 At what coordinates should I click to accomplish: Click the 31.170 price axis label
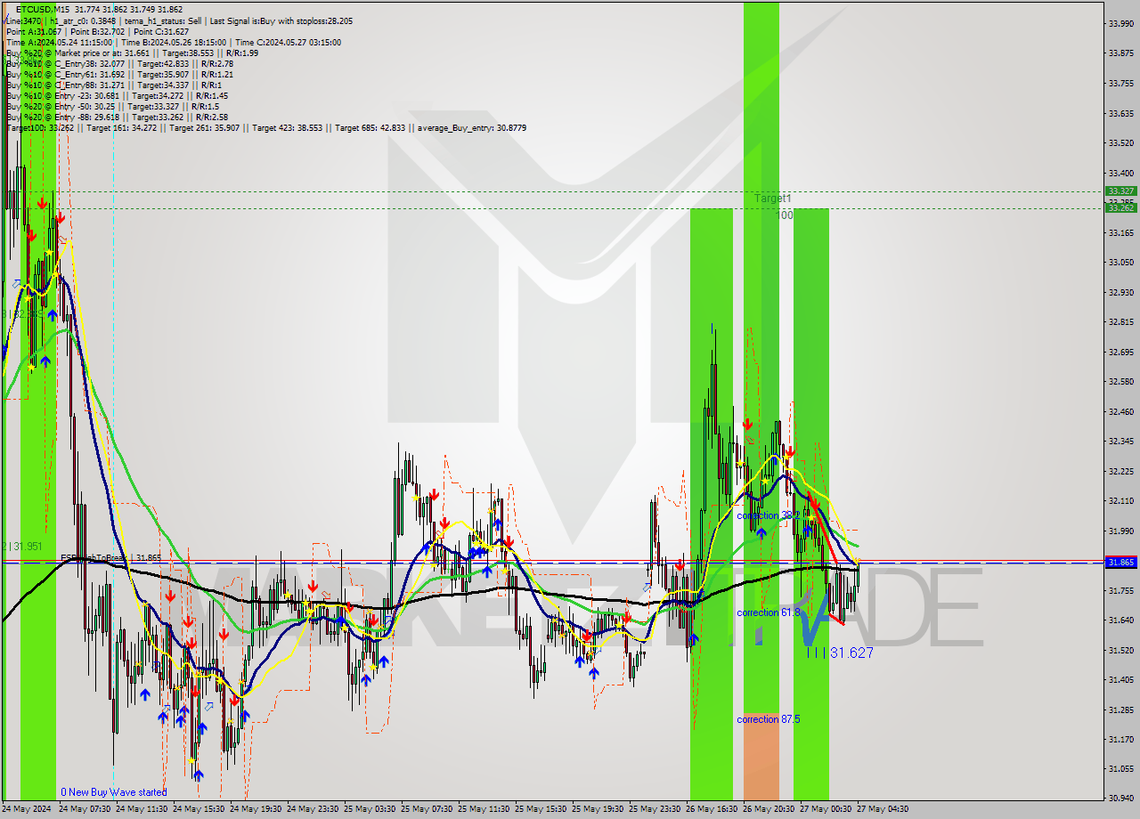pyautogui.click(x=1120, y=739)
